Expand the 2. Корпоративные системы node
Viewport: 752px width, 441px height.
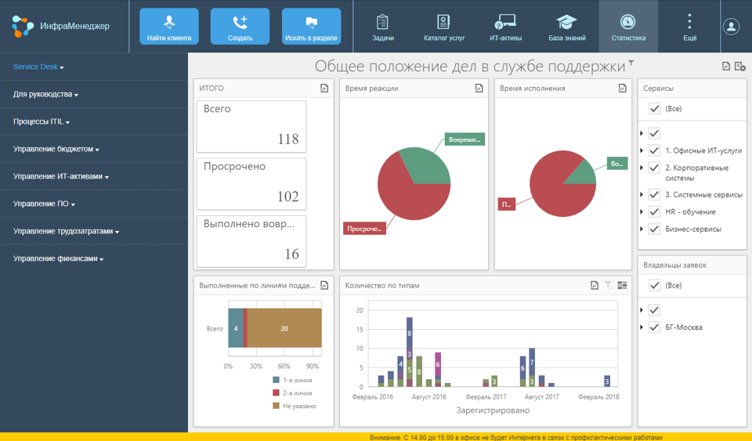click(642, 168)
